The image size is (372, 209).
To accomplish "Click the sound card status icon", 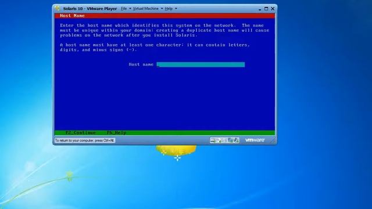I will click(236, 140).
